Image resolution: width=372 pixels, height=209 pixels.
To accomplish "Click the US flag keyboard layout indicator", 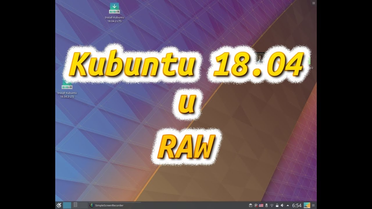I will pyautogui.click(x=261, y=205).
